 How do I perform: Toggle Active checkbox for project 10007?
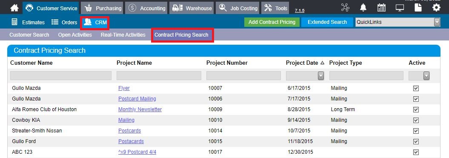tap(416, 89)
